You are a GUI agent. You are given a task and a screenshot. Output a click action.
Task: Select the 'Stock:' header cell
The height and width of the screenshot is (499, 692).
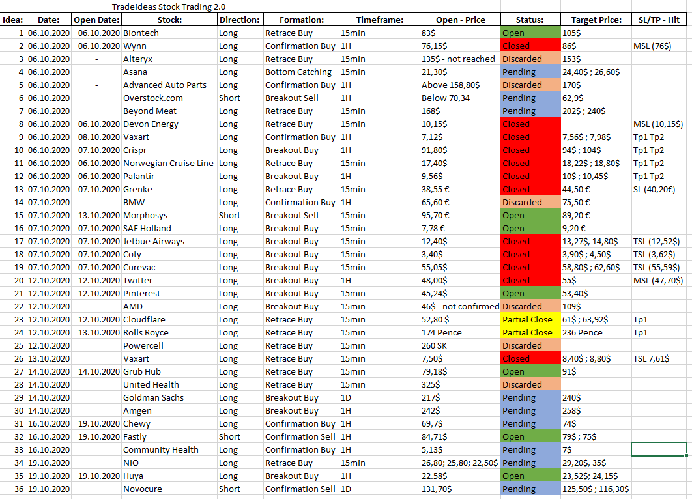point(169,20)
